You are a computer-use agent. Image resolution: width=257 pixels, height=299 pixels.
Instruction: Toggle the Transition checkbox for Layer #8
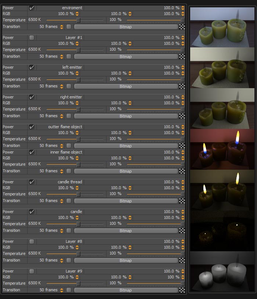pos(69,260)
